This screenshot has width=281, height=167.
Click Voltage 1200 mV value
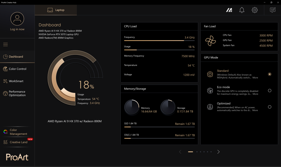189,75
